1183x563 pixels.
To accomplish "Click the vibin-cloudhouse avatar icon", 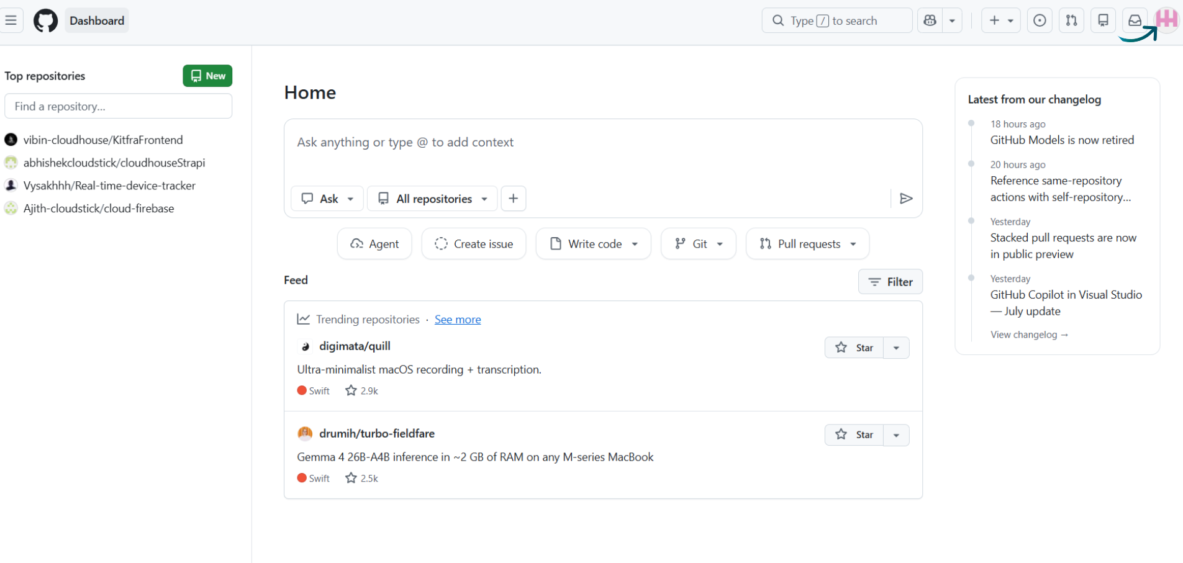I will click(x=11, y=140).
